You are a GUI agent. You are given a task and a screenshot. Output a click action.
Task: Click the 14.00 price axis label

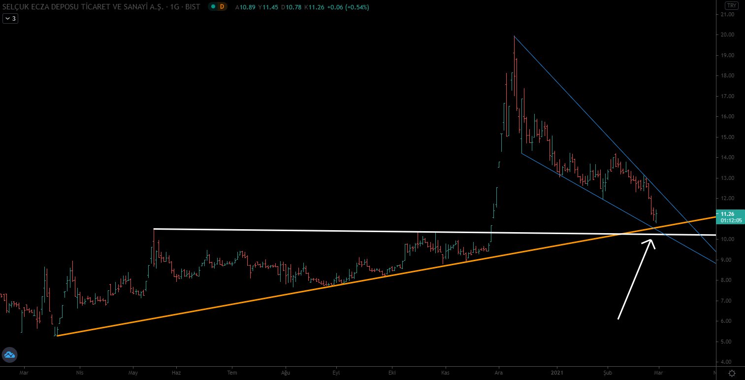pos(727,158)
